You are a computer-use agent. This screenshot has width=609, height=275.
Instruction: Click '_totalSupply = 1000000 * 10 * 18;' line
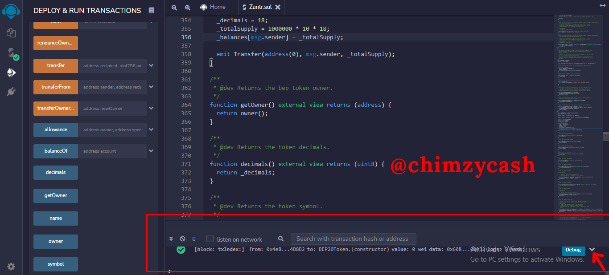pyautogui.click(x=273, y=29)
